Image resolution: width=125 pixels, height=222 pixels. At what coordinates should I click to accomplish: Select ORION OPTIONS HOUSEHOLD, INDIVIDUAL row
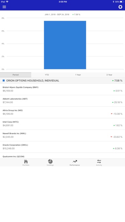(62, 81)
